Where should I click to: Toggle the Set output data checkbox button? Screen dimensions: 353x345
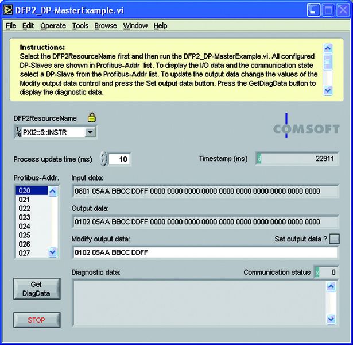point(334,239)
